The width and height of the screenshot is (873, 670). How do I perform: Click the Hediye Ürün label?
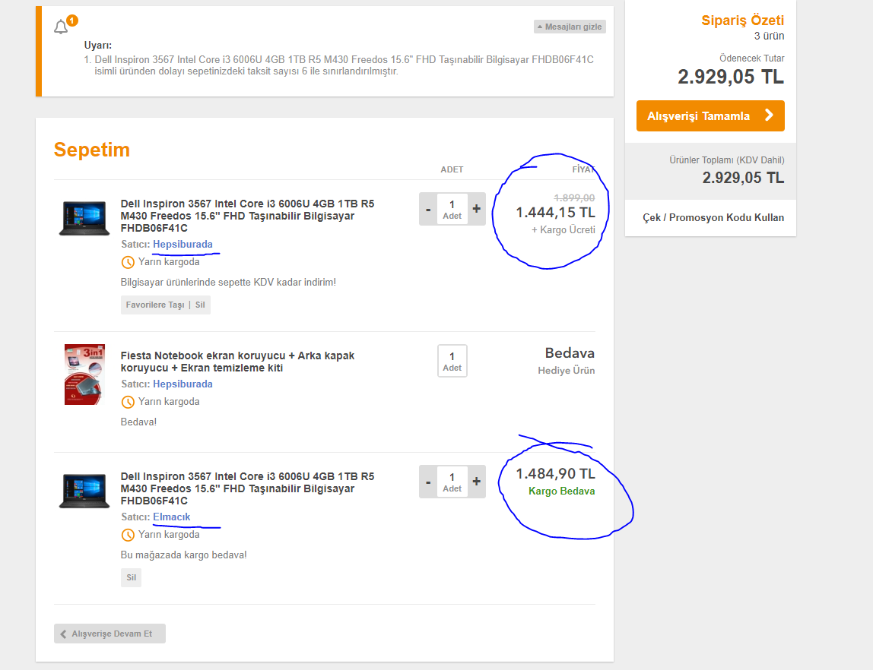pyautogui.click(x=567, y=370)
